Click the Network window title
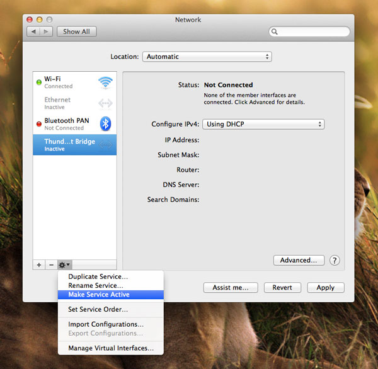Screen dimensions: 378x369 point(188,20)
